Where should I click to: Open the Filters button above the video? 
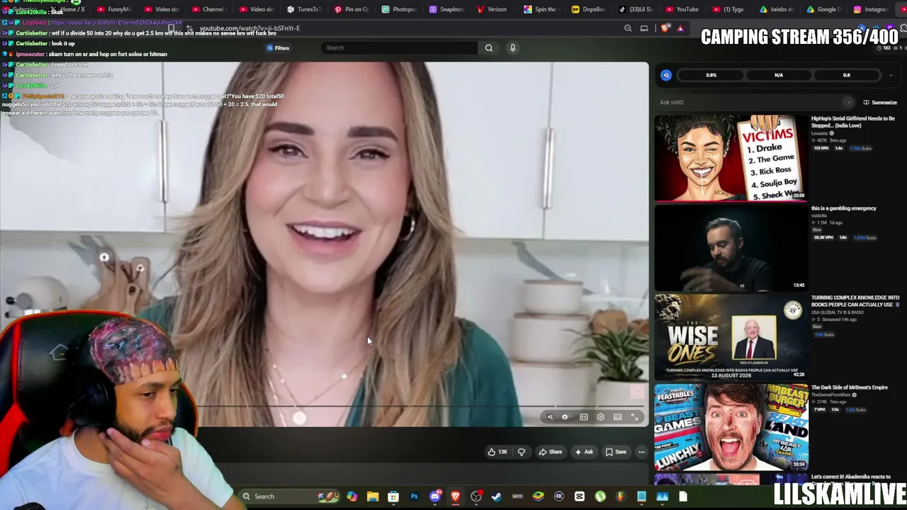(x=278, y=47)
